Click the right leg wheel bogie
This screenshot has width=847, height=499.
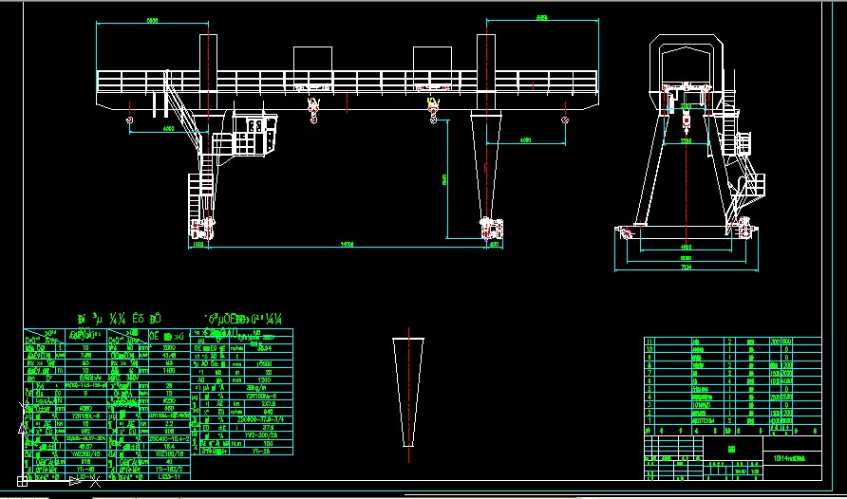coord(489,229)
